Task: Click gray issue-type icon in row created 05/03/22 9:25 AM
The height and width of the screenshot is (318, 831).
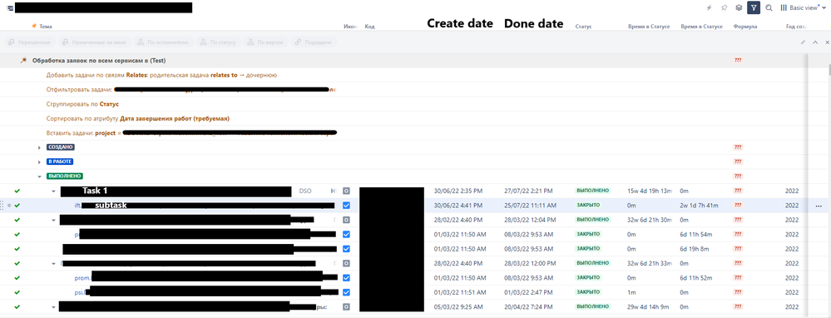Action: tap(346, 307)
